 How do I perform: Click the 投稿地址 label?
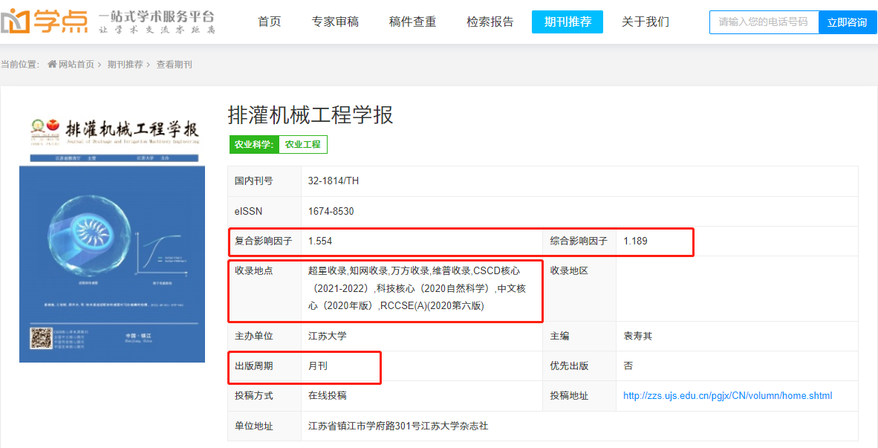pyautogui.click(x=570, y=396)
